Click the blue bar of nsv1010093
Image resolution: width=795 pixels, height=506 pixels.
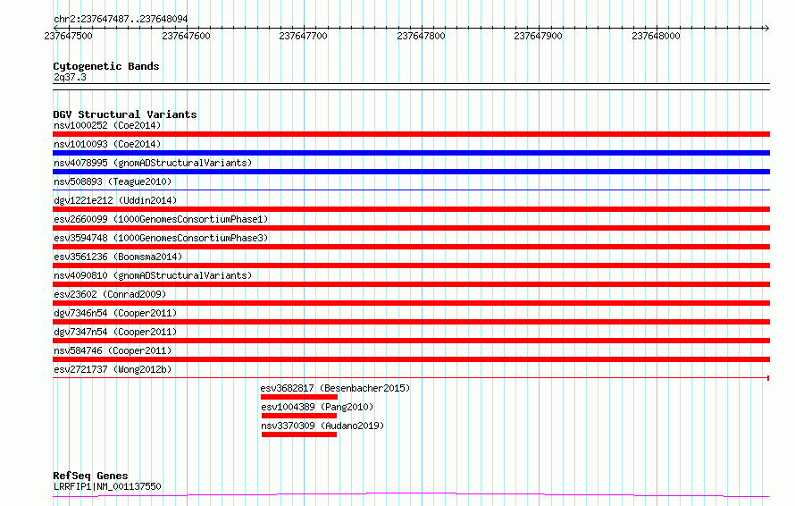[411, 153]
